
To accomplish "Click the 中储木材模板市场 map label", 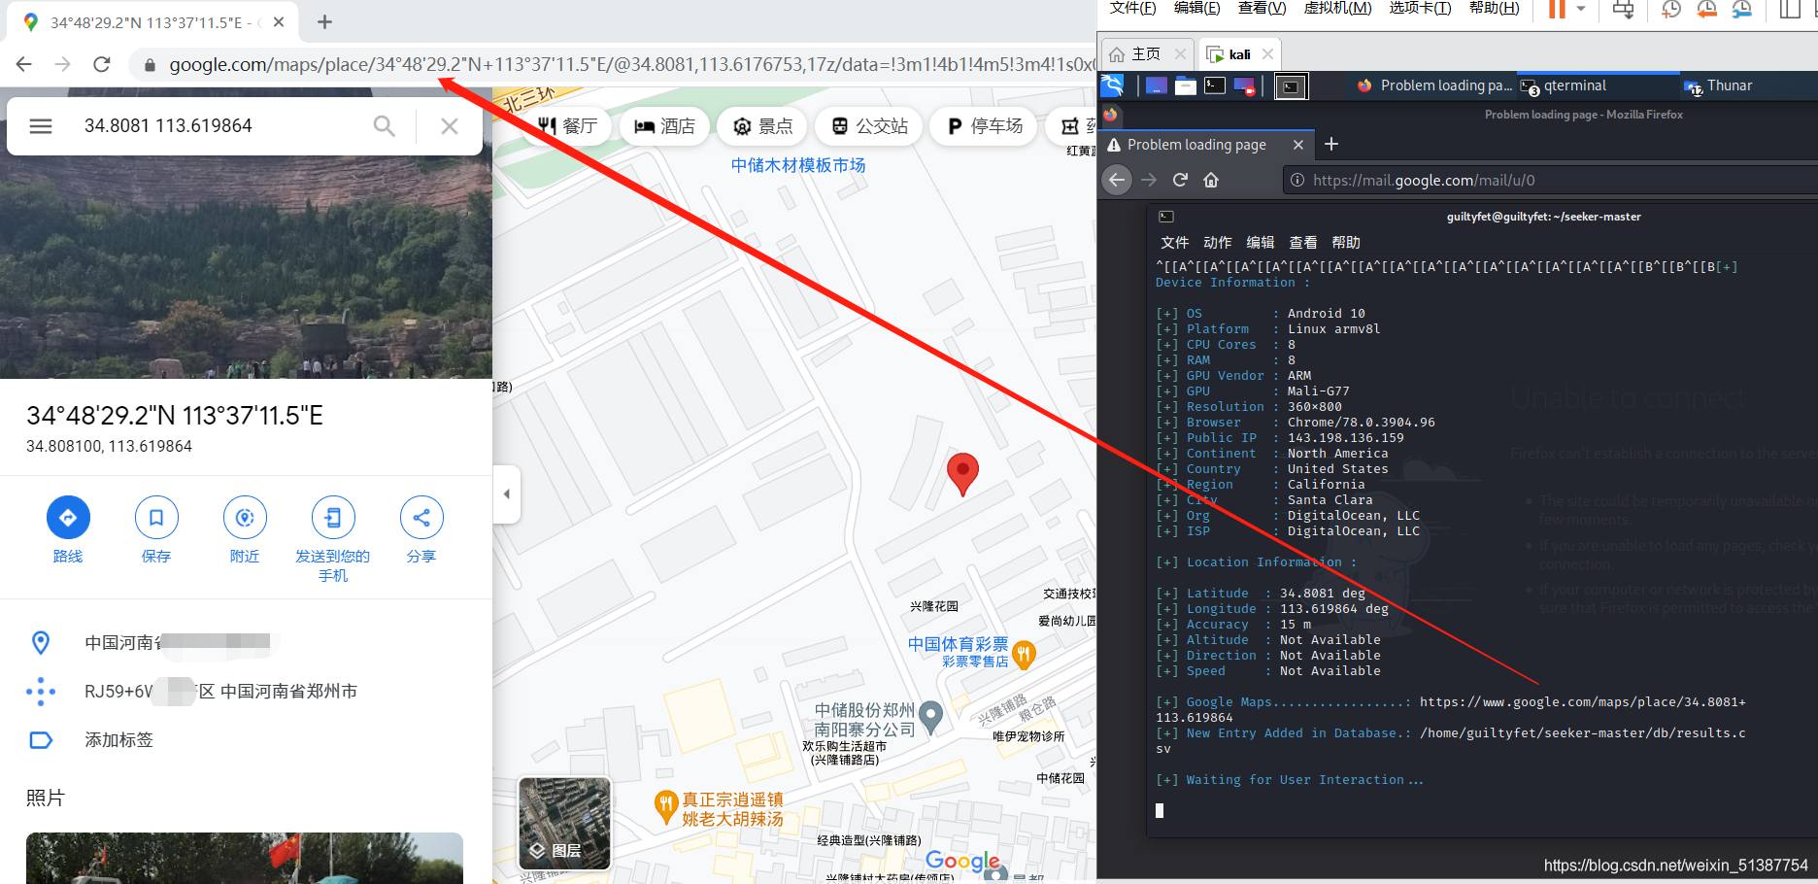I will (x=798, y=165).
